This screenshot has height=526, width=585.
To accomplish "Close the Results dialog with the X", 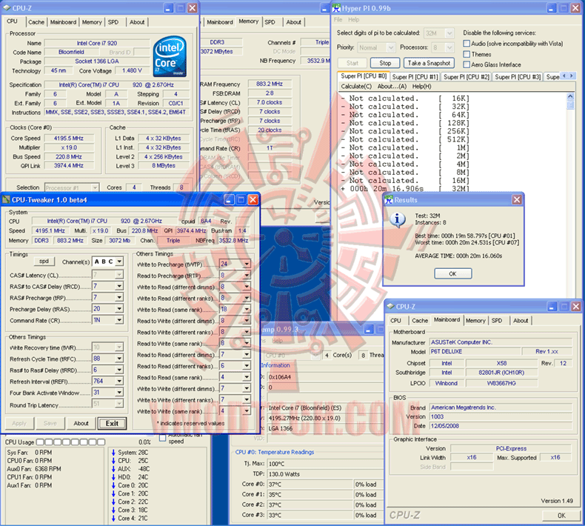I will (x=517, y=200).
